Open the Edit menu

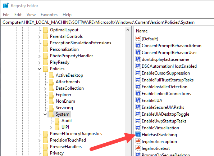(x=18, y=15)
